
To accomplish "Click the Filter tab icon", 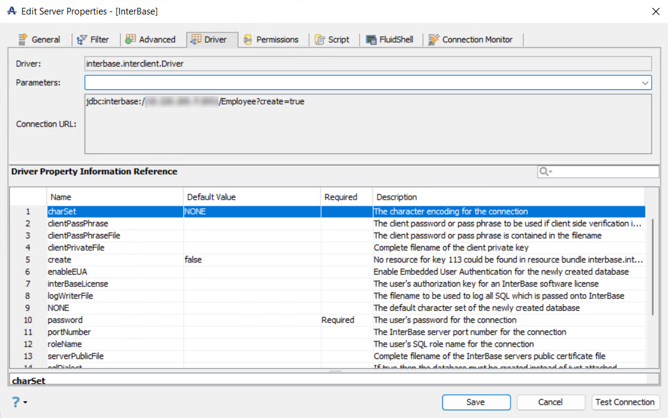I will point(83,40).
